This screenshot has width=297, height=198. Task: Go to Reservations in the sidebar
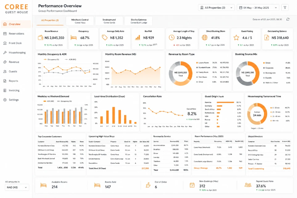16,34
